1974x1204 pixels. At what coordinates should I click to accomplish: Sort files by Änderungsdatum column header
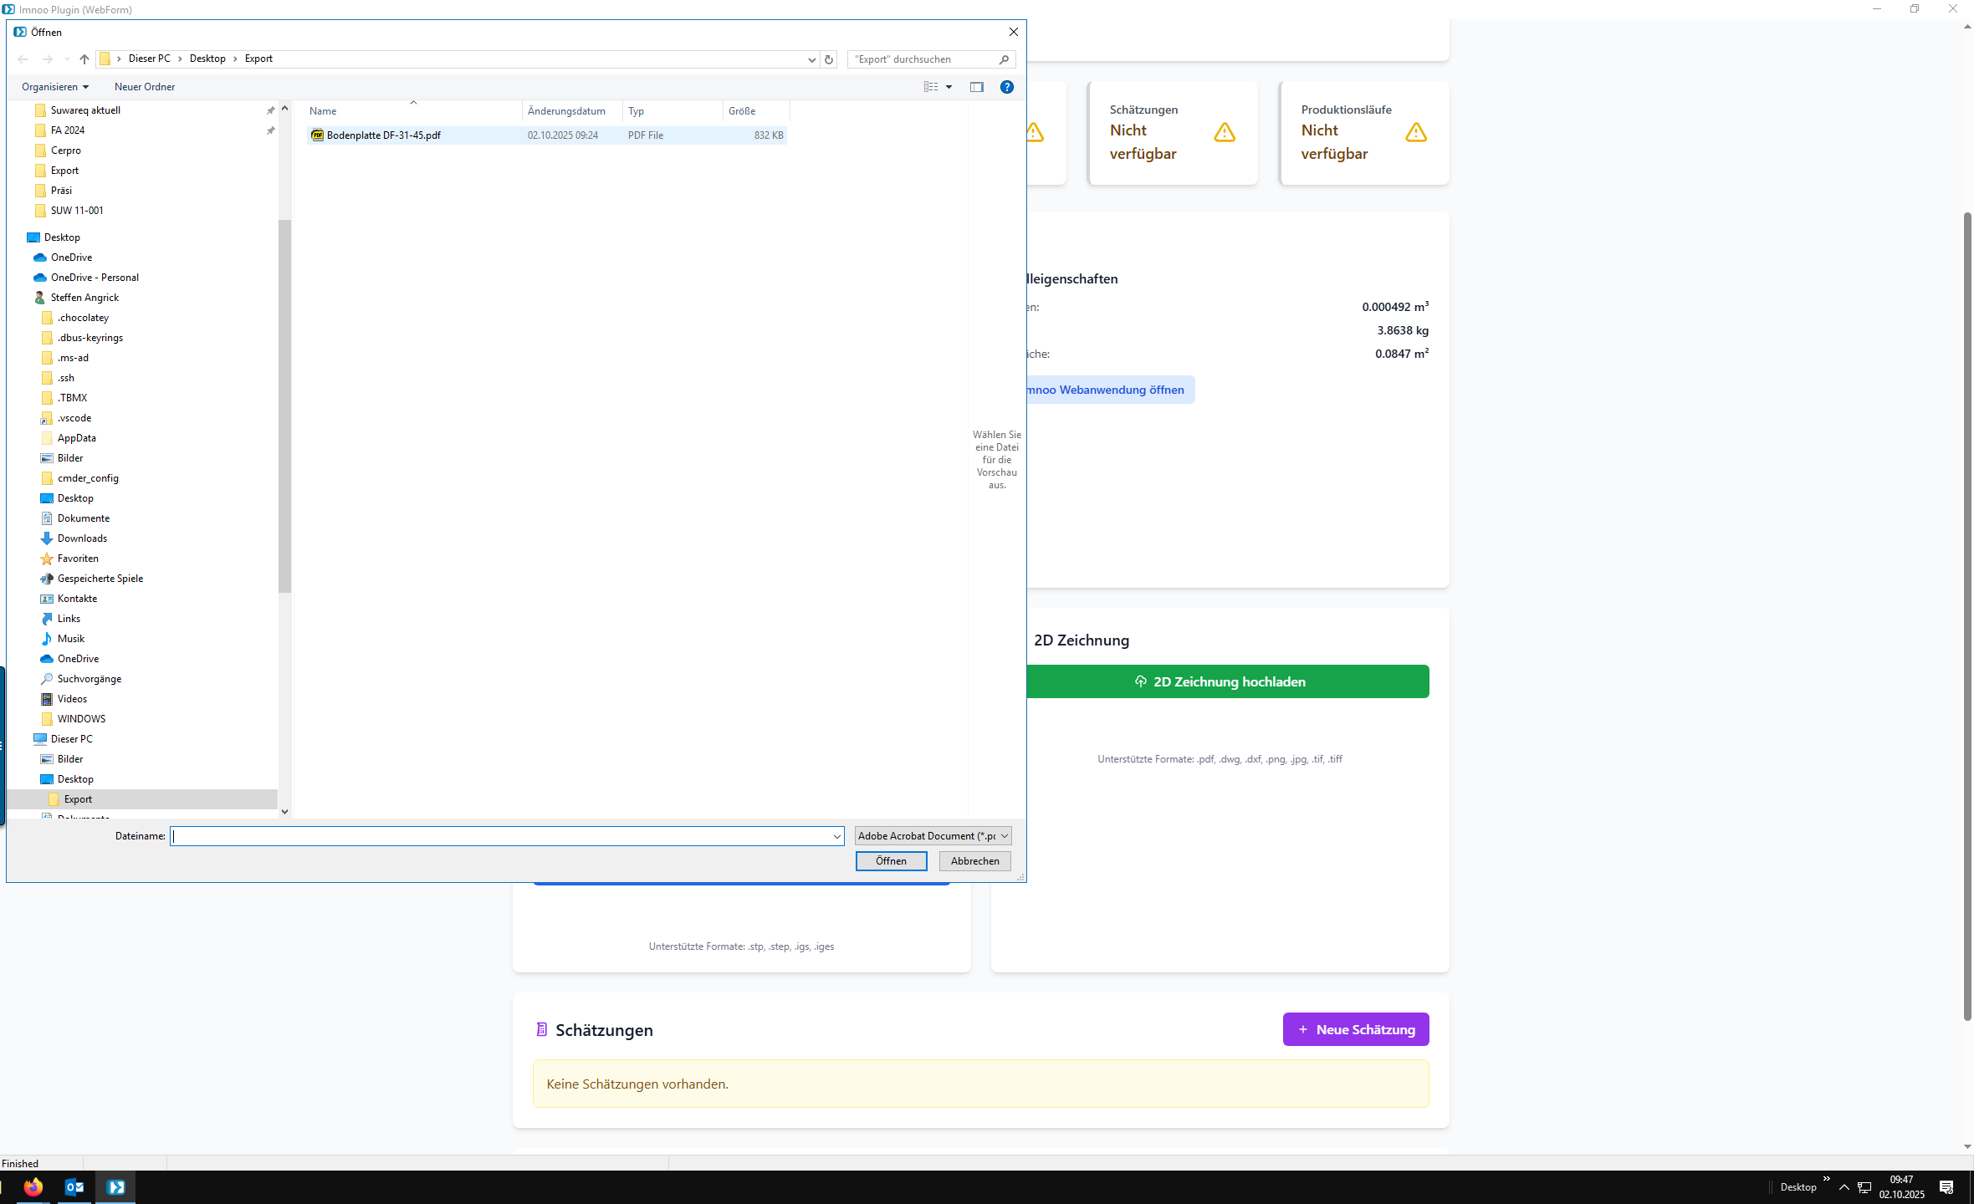(x=566, y=111)
